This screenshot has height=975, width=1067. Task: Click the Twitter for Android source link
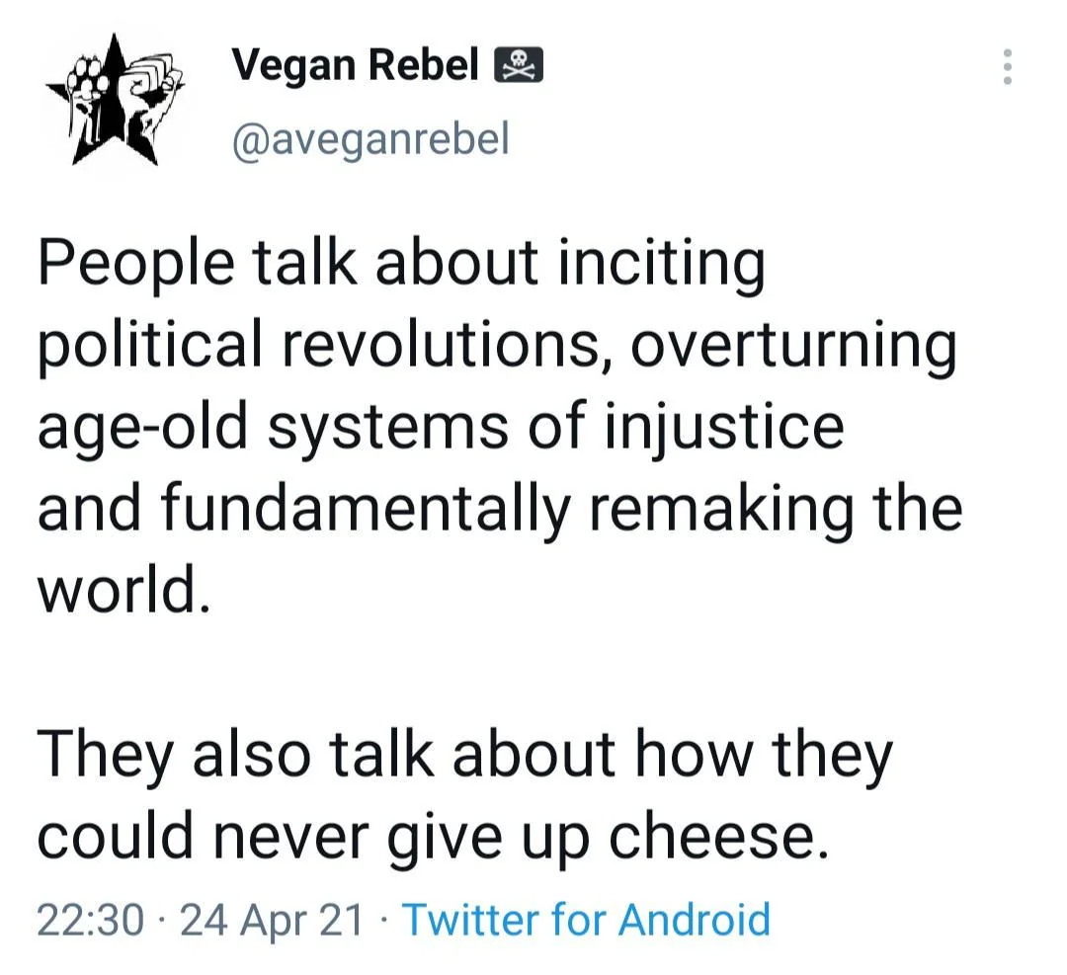coord(586,919)
